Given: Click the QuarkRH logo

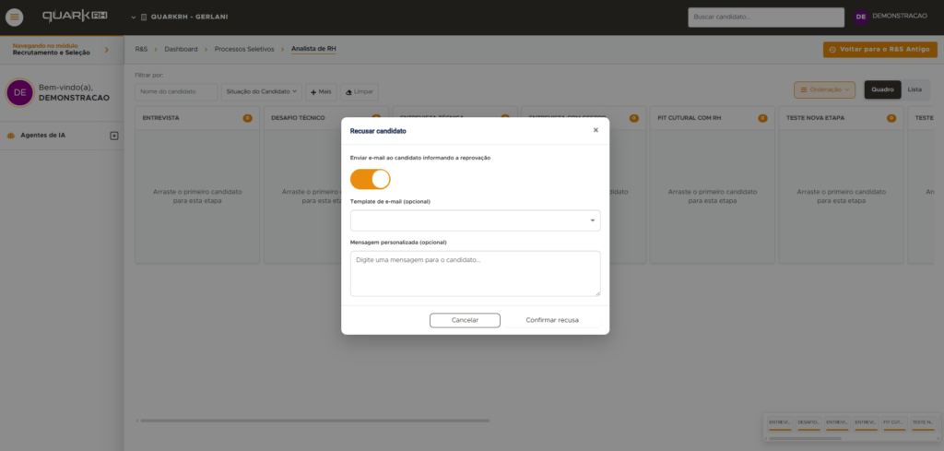Looking at the screenshot, I should (75, 17).
